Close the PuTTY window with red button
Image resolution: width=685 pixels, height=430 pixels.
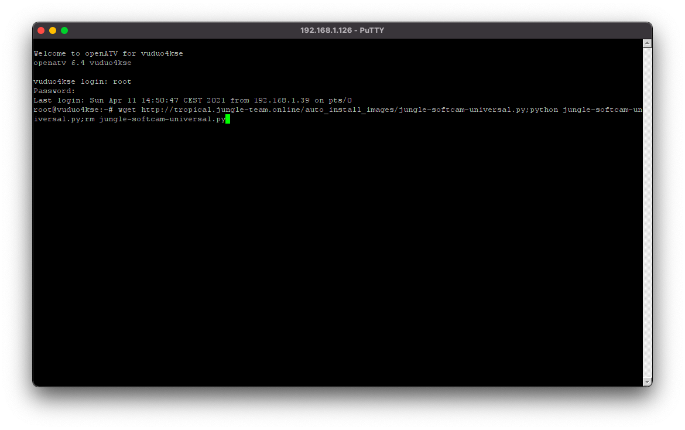(41, 30)
